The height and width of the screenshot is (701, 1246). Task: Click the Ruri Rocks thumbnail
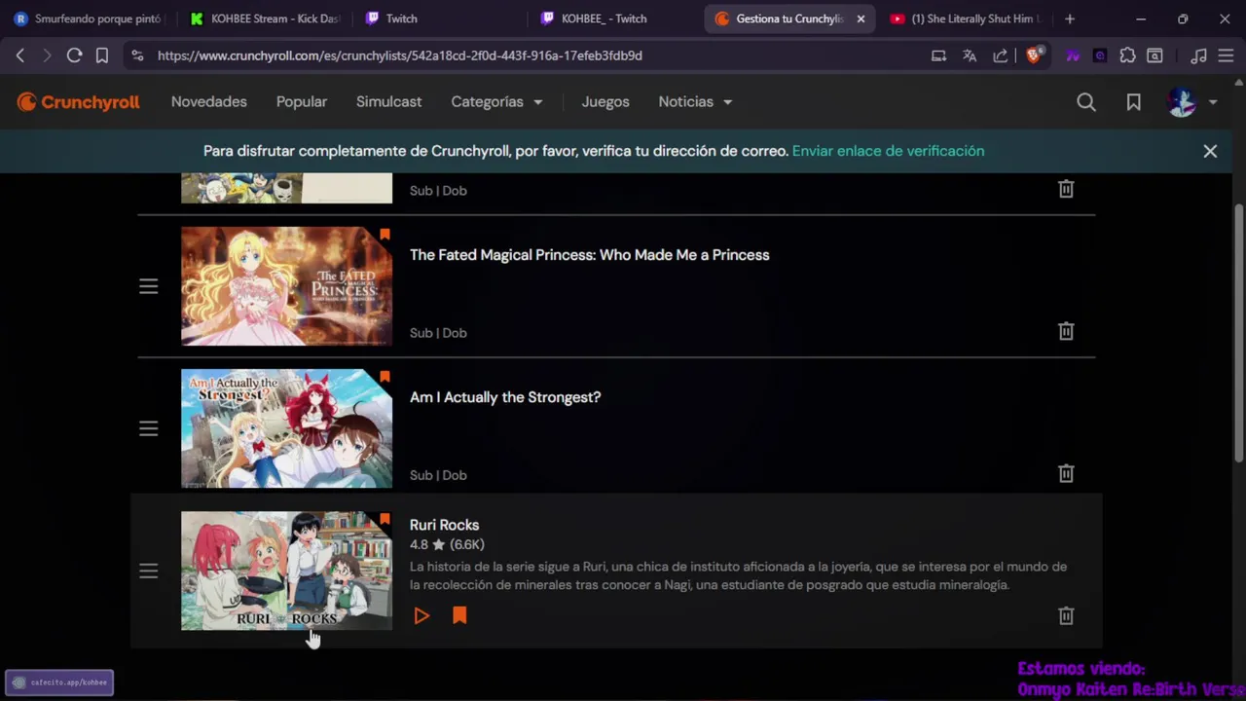tap(286, 571)
